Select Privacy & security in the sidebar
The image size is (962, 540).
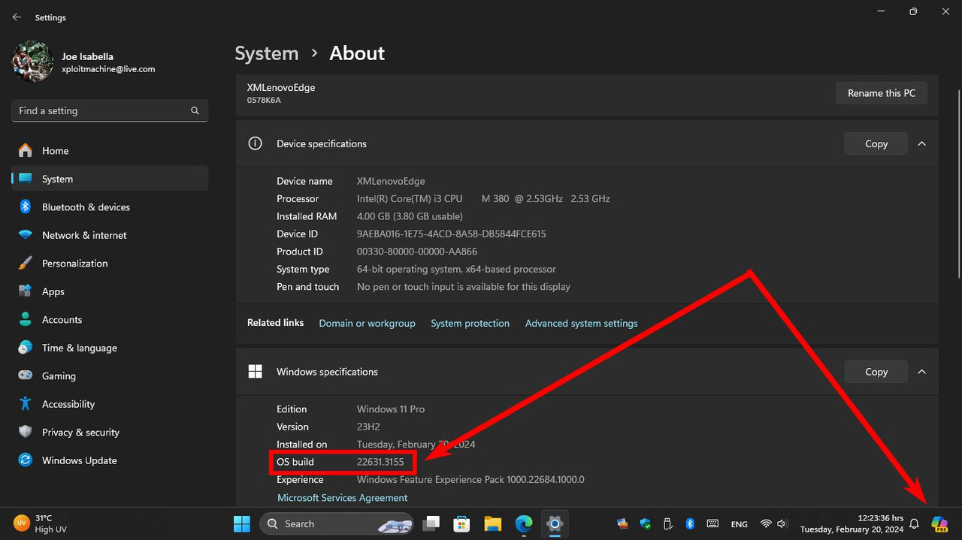click(x=80, y=433)
